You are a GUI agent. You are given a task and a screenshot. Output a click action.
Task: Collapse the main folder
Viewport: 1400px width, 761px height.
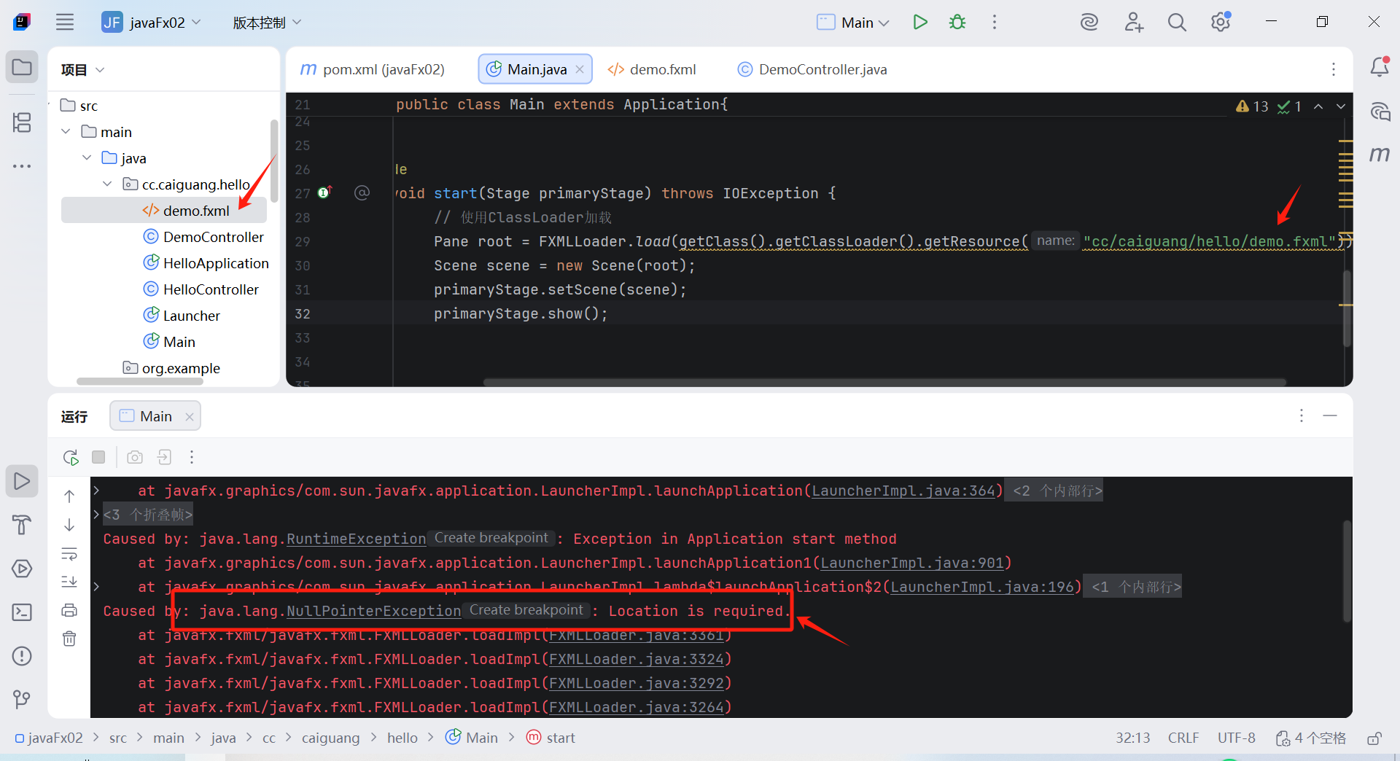(66, 132)
